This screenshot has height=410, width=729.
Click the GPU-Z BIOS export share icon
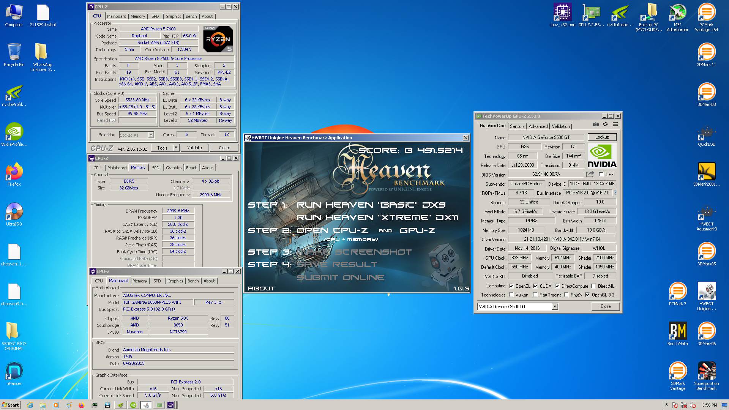(x=590, y=174)
